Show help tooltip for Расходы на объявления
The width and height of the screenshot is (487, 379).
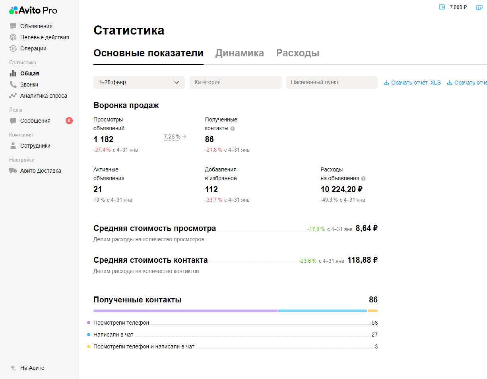(x=363, y=179)
